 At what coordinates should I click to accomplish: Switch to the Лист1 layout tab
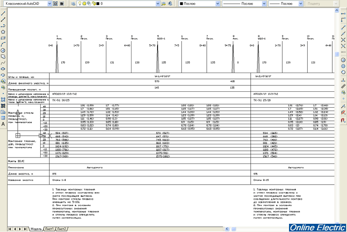(x=49, y=229)
